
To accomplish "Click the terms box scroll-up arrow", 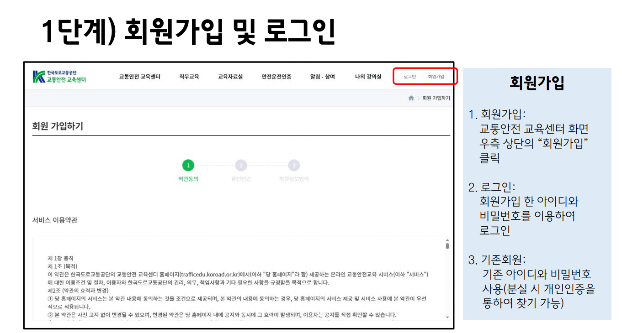I will pyautogui.click(x=447, y=240).
